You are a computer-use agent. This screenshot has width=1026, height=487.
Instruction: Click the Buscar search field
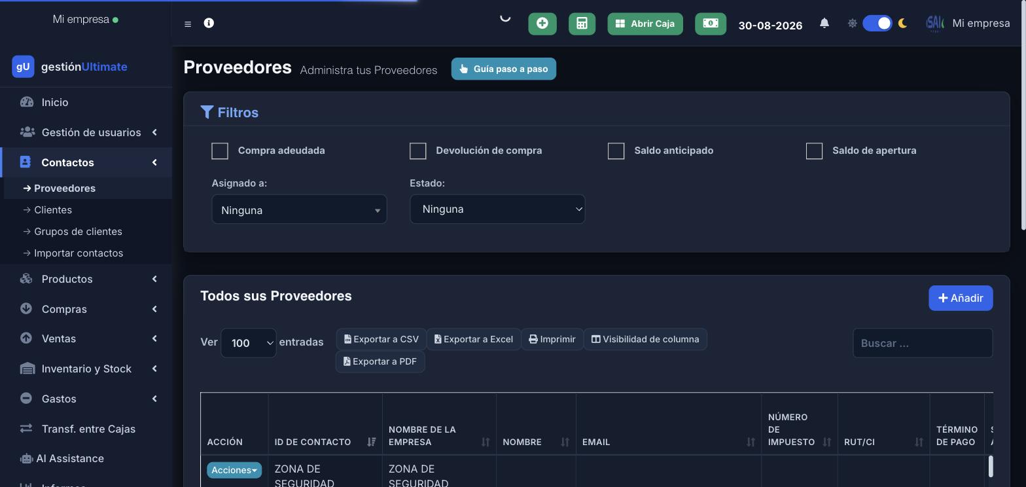(923, 343)
